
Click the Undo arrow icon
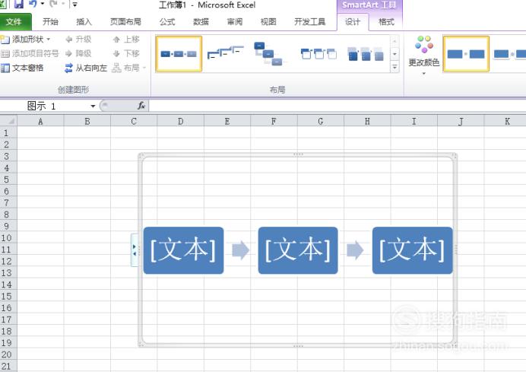[x=33, y=4]
